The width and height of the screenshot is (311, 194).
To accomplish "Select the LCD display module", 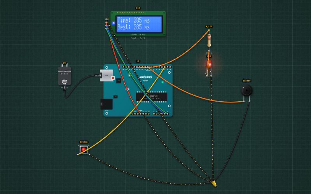I will [x=138, y=24].
